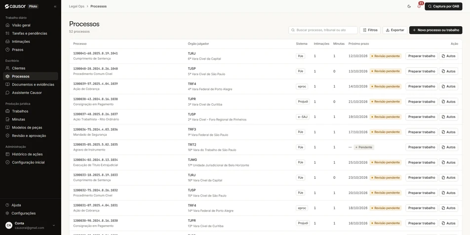The image size is (470, 235).
Task: Open the Filtros filter options
Action: click(x=370, y=30)
